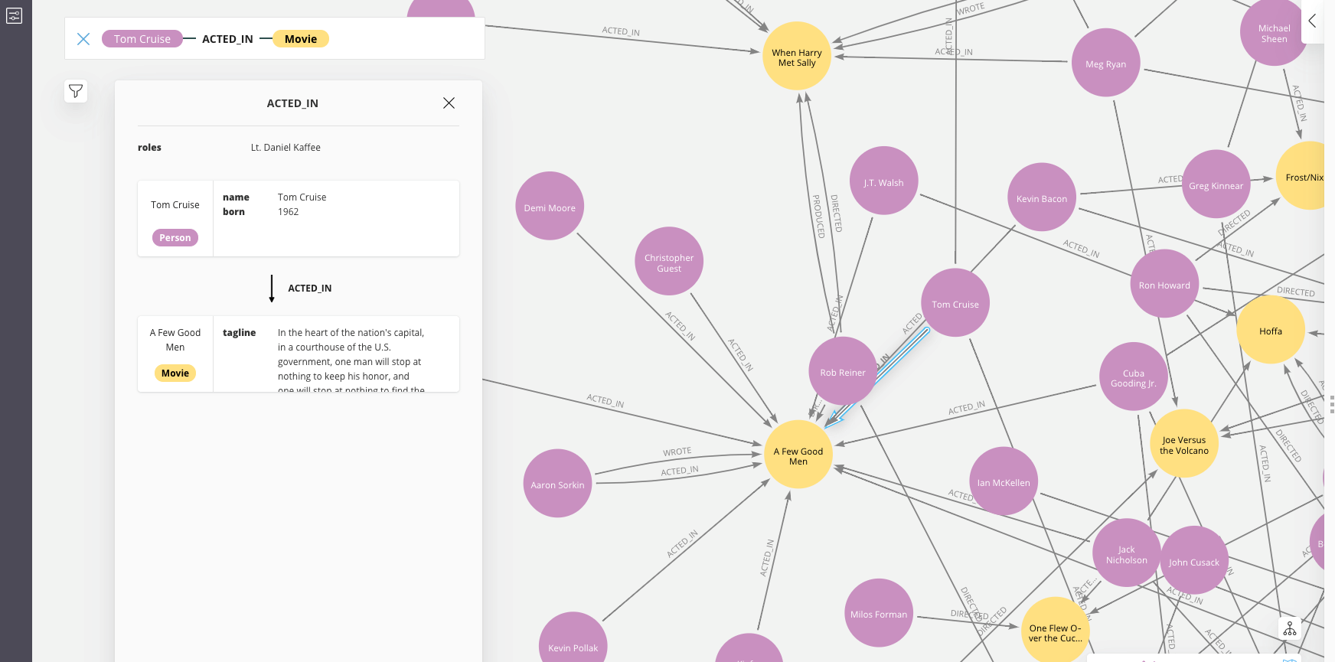The width and height of the screenshot is (1335, 662).
Task: Select the Ron Howard node
Action: click(1164, 284)
